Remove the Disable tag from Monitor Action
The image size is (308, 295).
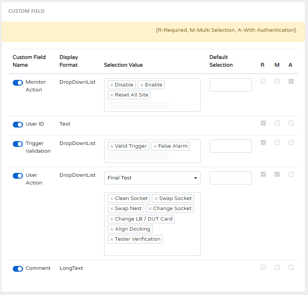(x=112, y=85)
